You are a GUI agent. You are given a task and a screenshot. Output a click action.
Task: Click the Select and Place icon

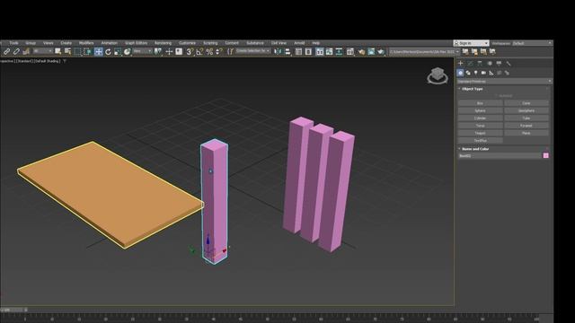pos(128,52)
